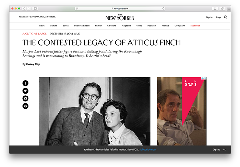Click The New Yorker logo
The image size is (240, 167).
point(120,17)
